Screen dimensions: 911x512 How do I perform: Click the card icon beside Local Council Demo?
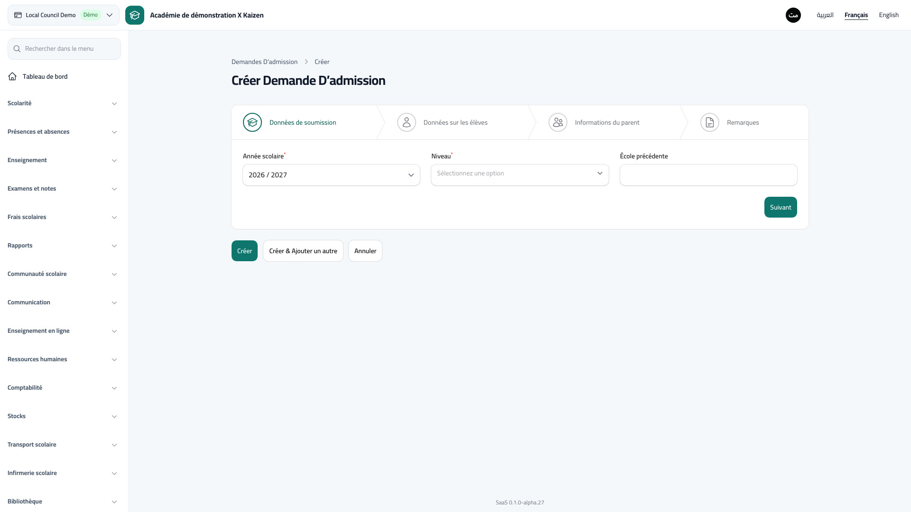point(18,15)
